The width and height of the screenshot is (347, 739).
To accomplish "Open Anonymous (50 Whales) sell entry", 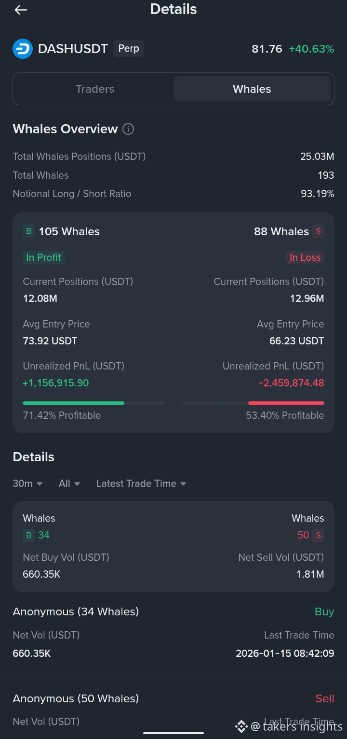I will (76, 698).
